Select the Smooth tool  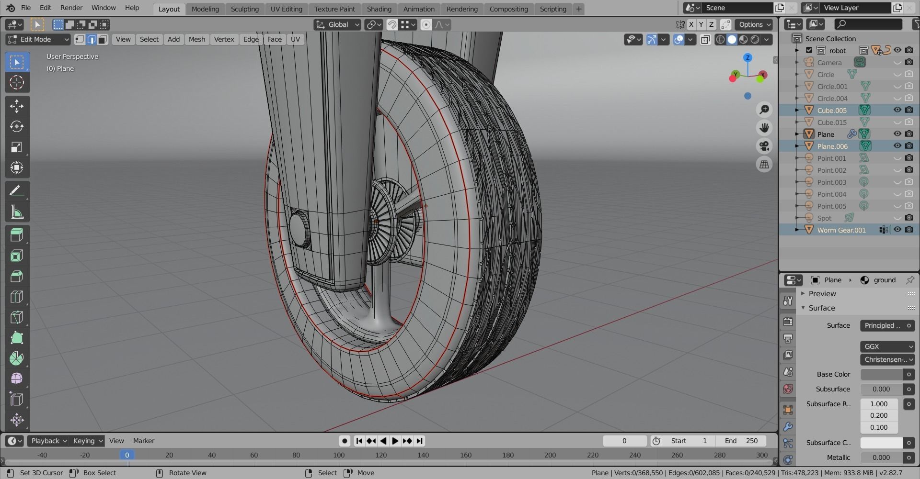pyautogui.click(x=17, y=379)
